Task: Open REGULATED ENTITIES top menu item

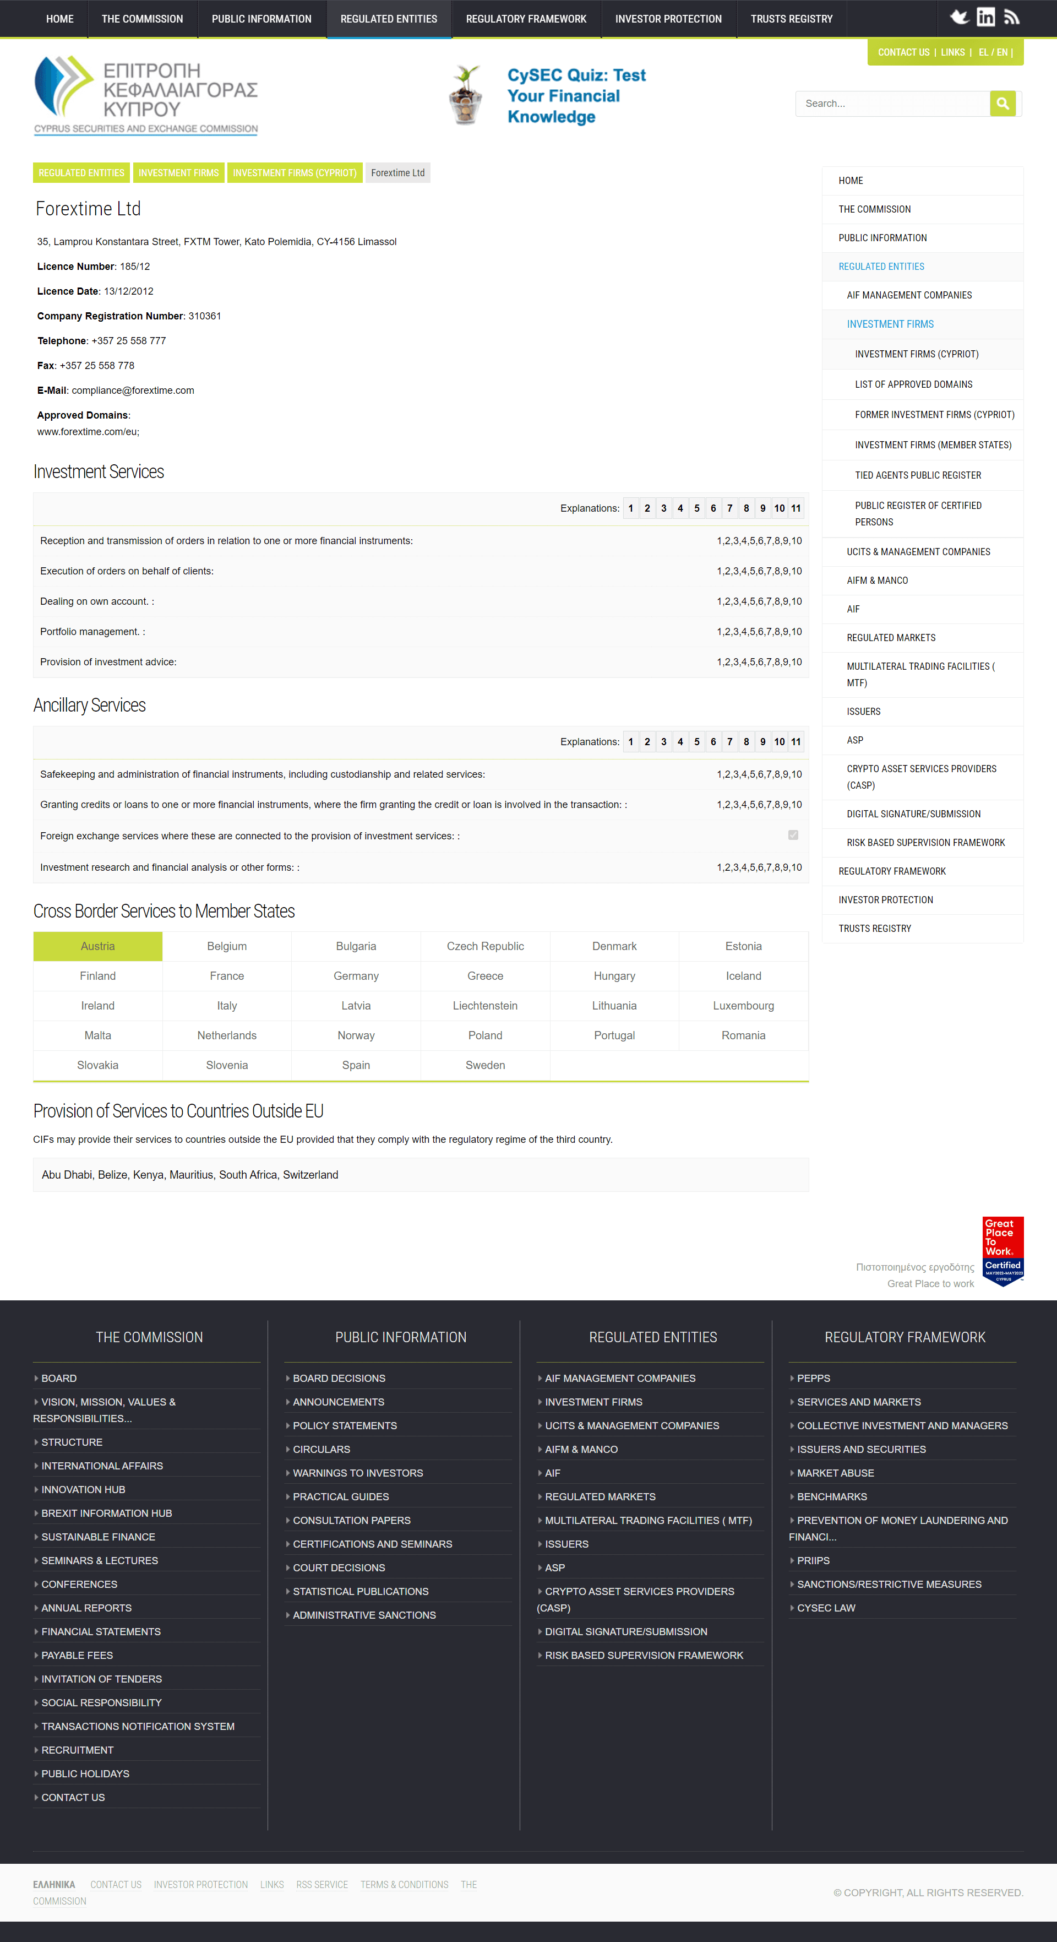Action: (389, 19)
